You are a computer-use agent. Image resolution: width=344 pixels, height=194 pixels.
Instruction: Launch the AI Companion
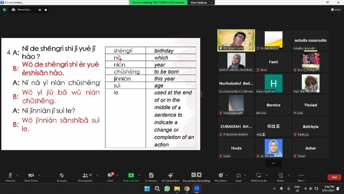point(170,177)
